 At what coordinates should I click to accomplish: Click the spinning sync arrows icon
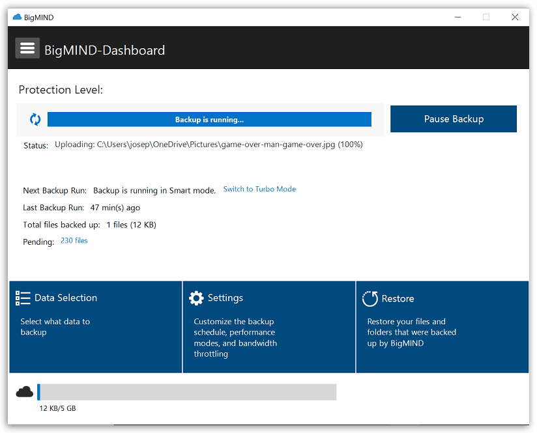tap(35, 119)
